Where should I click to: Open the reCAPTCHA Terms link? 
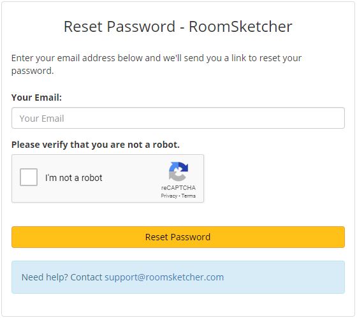point(188,196)
